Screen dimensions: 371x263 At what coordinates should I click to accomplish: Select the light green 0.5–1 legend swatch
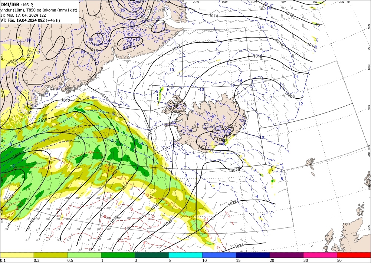(84, 255)
